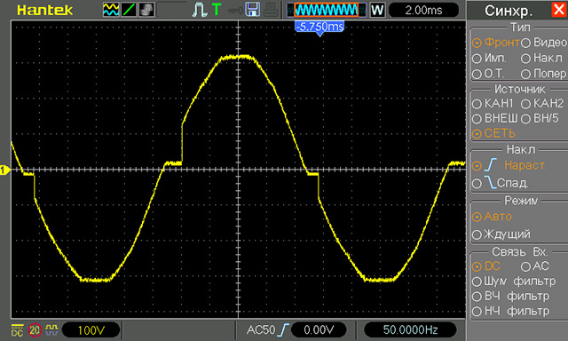Viewport: 568px width, 341px height.
Task: Select AC input coupling option
Action: pyautogui.click(x=535, y=266)
